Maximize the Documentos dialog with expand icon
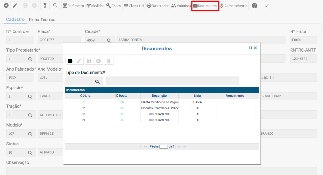Viewport: 323px width, 175px height. (x=250, y=48)
